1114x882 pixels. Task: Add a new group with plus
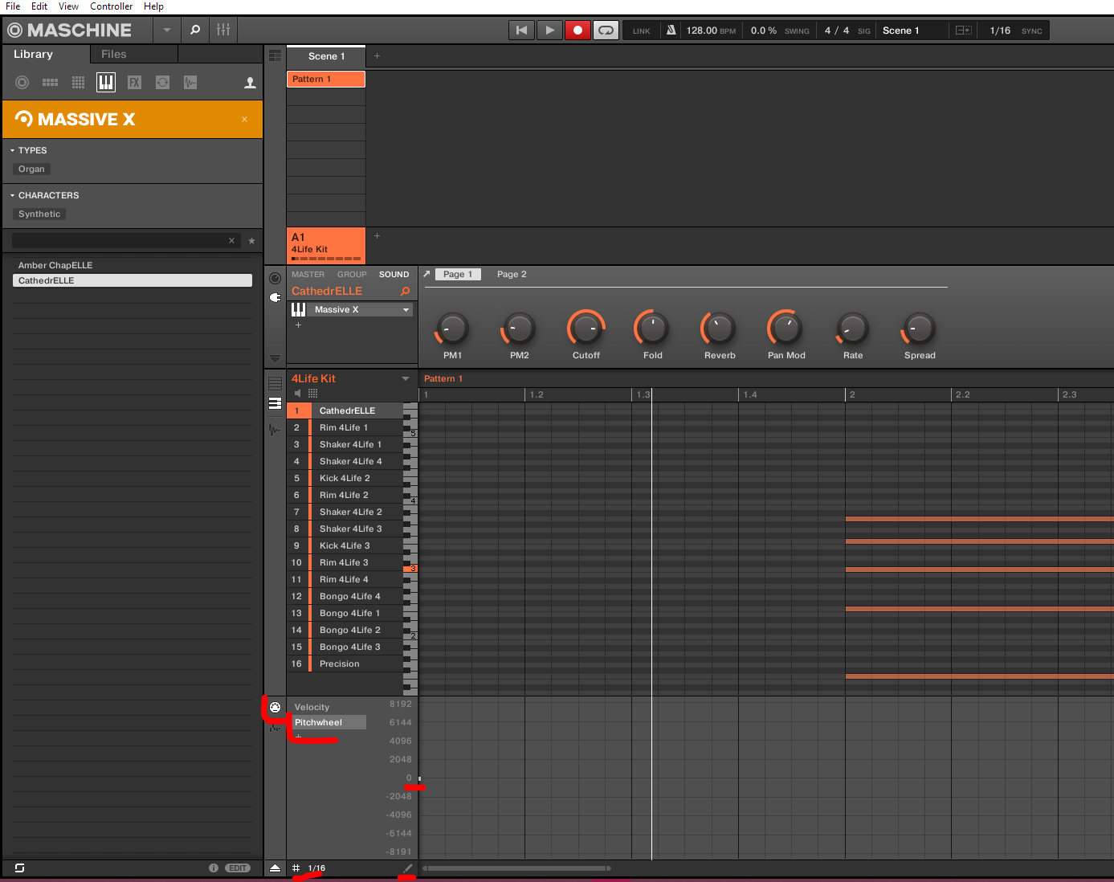[377, 236]
